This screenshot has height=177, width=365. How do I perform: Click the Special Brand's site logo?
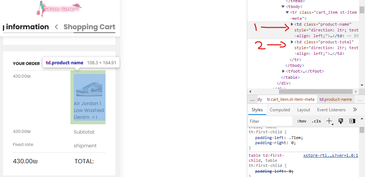pos(59,9)
